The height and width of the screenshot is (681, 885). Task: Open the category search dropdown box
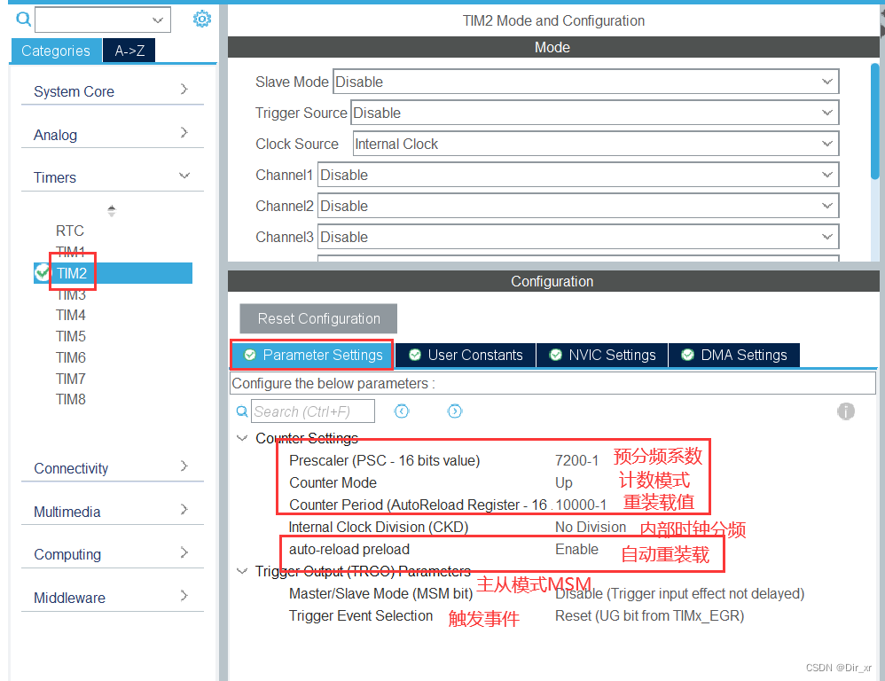(103, 20)
